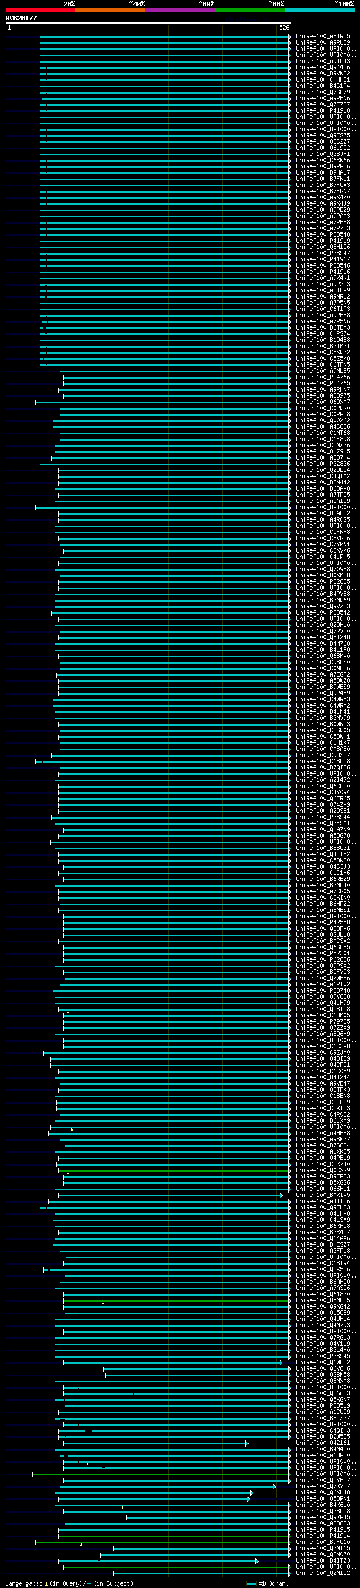Open hit UniRef100_P41919
This screenshot has width=360, height=1588.
click(323, 241)
